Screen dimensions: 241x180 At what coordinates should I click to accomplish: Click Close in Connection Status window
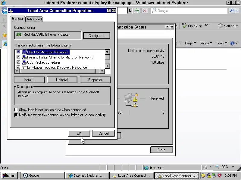(161, 150)
